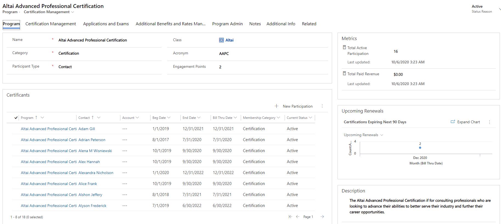This screenshot has height=224, width=501.
Task: Jump to first page of certificants
Action: [290, 217]
